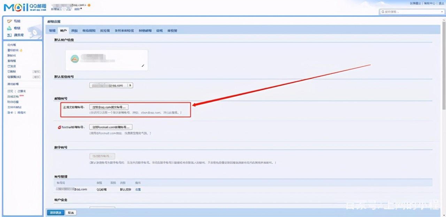The image size is (446, 217).
Task: Click the register foxmail.com account button
Action: pos(111,127)
